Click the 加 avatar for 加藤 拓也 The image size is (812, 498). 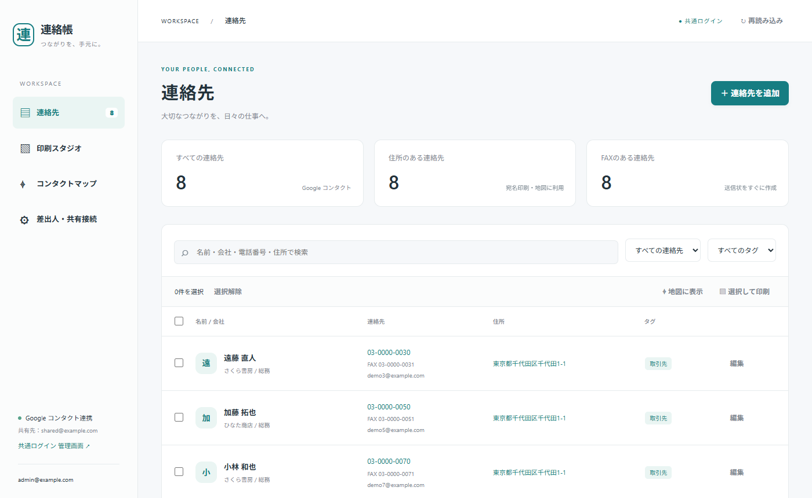tap(206, 418)
